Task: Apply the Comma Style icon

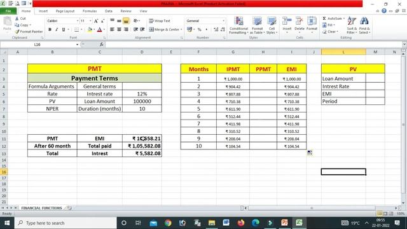Action: click(x=206, y=30)
